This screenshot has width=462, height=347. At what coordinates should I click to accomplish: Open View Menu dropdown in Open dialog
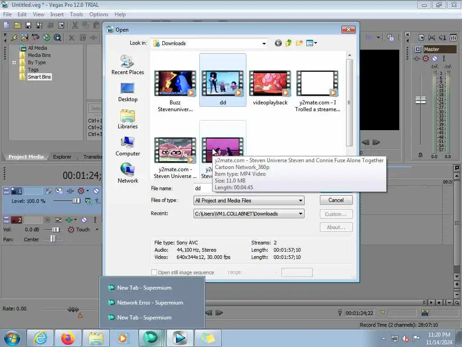coord(312,43)
